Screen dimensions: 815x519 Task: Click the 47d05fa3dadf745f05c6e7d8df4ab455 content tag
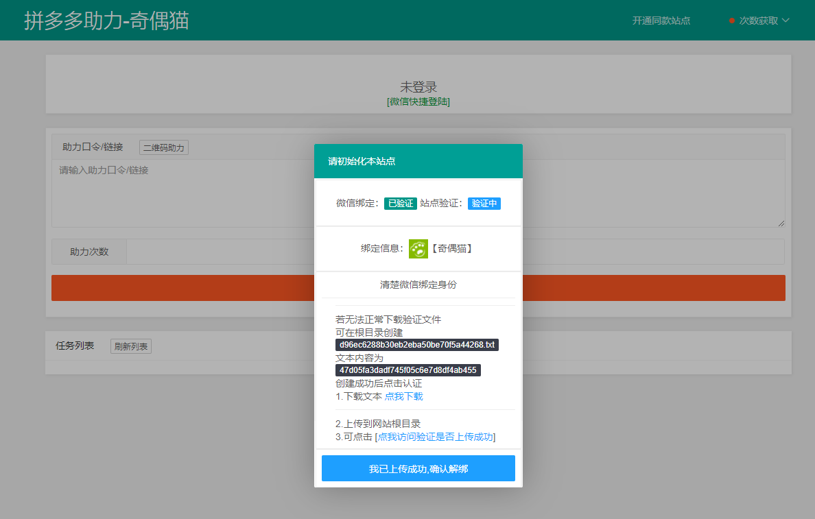(408, 370)
